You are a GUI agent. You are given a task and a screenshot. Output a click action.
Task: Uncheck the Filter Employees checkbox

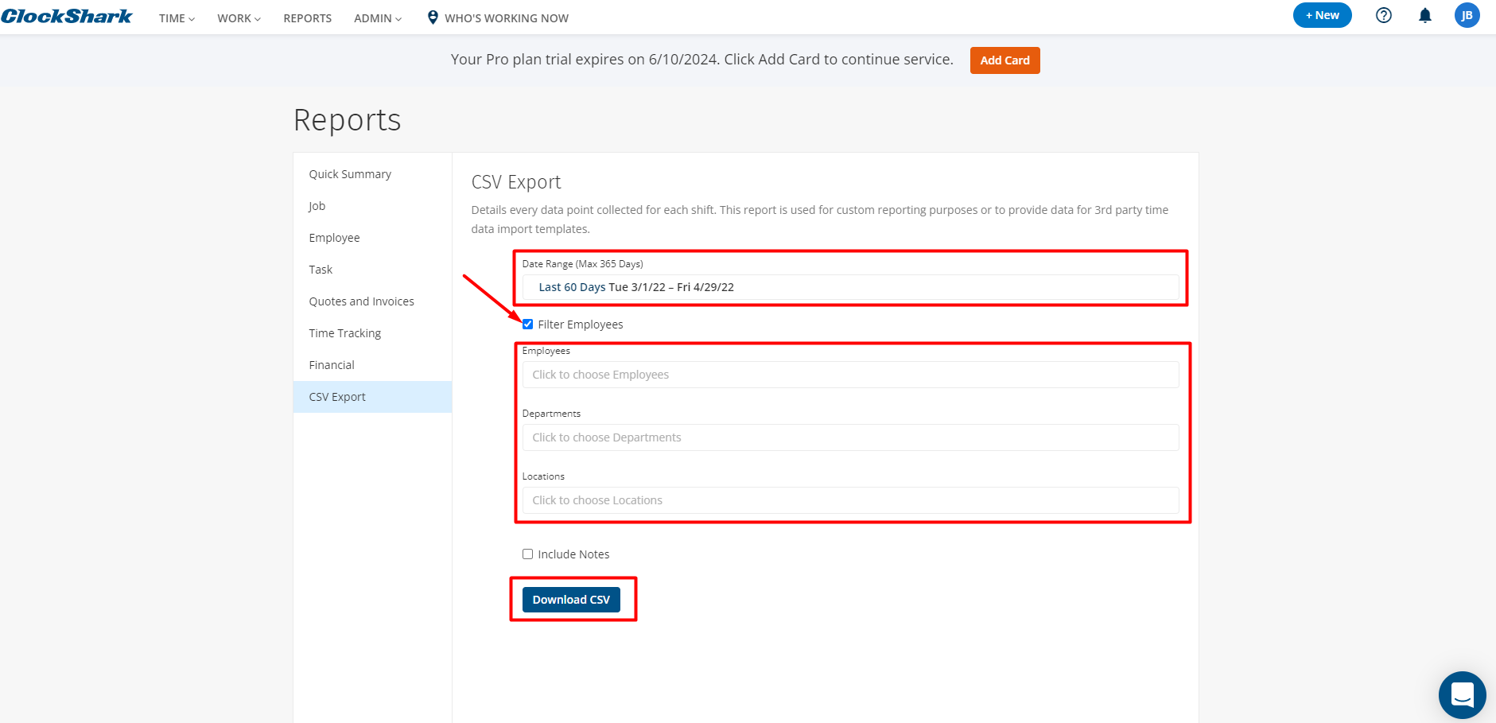(527, 325)
